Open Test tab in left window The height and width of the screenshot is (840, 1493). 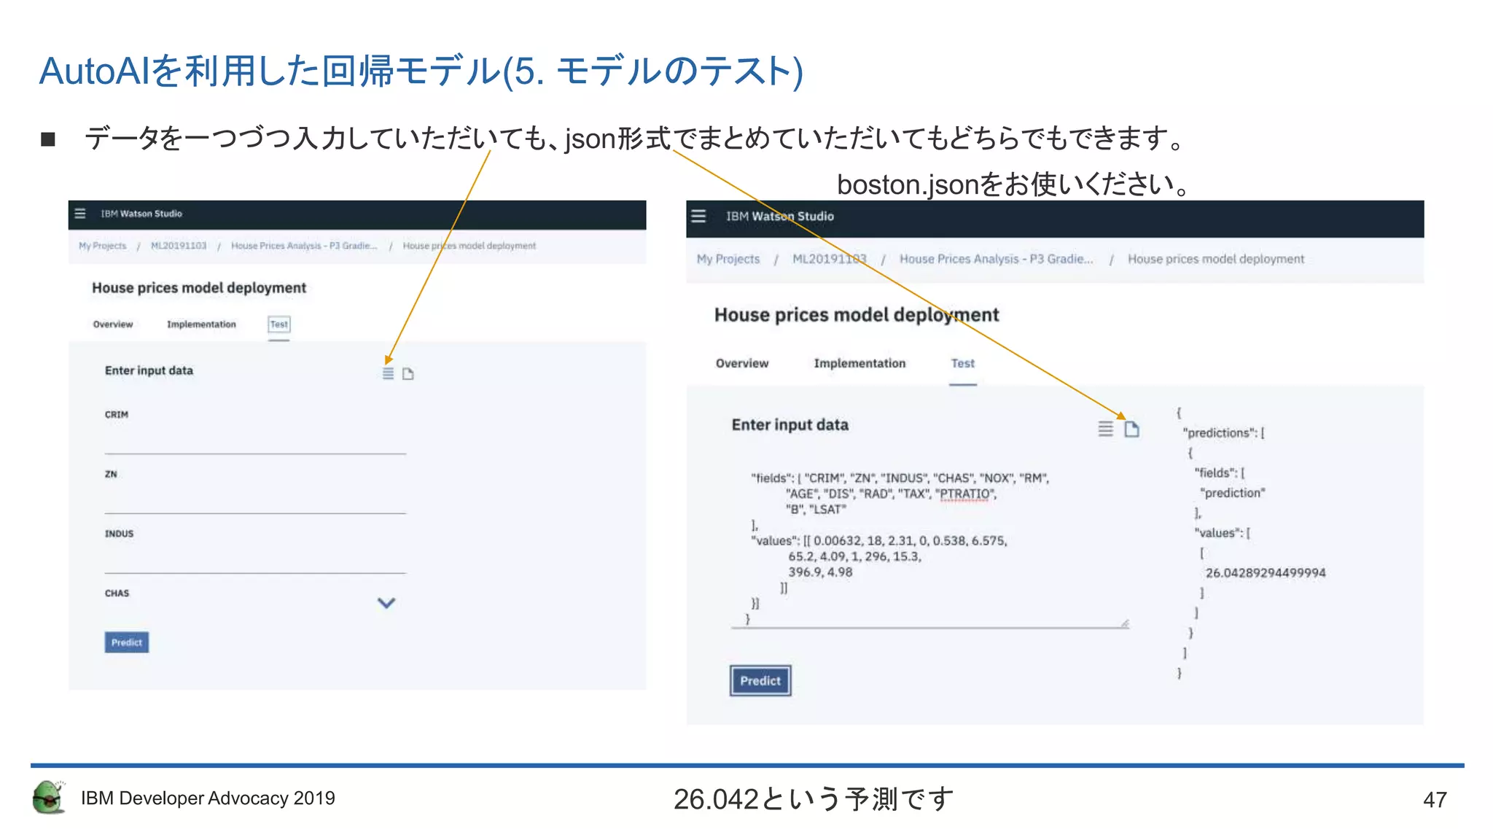[x=279, y=324]
